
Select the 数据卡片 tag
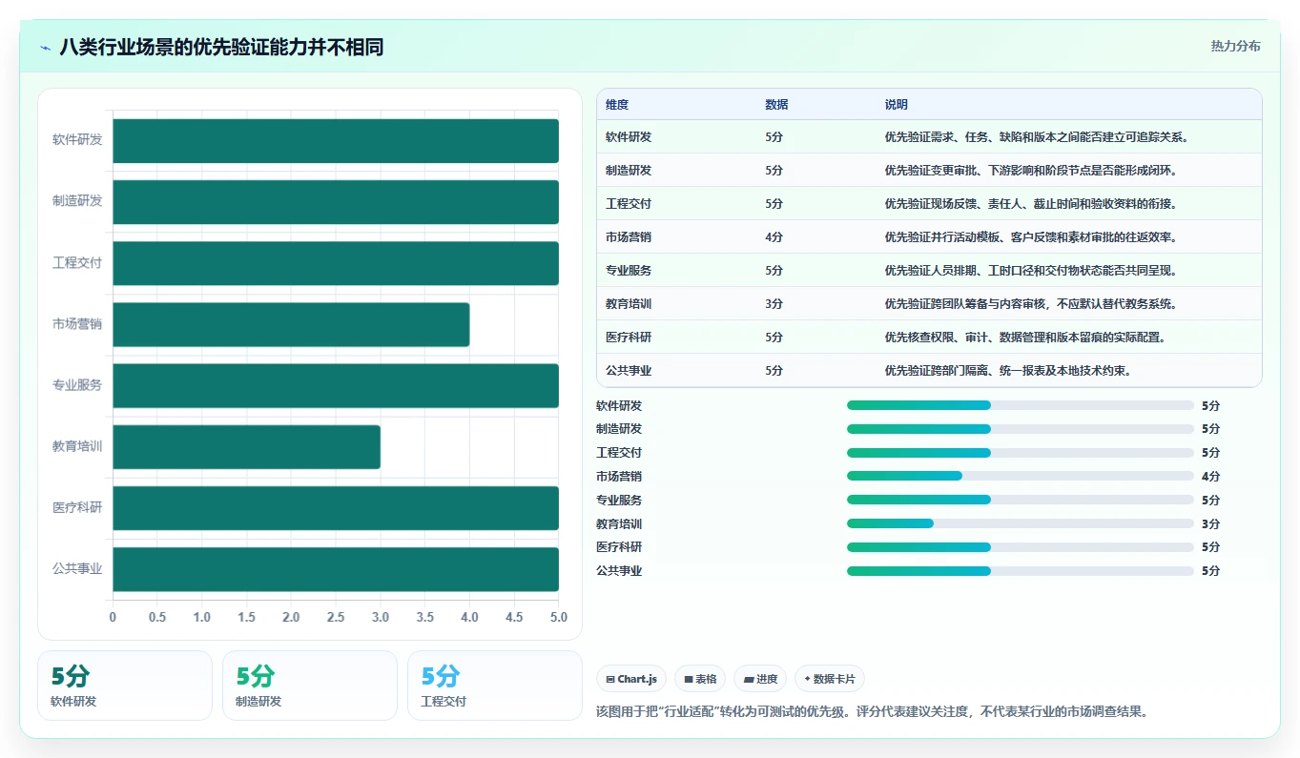830,679
